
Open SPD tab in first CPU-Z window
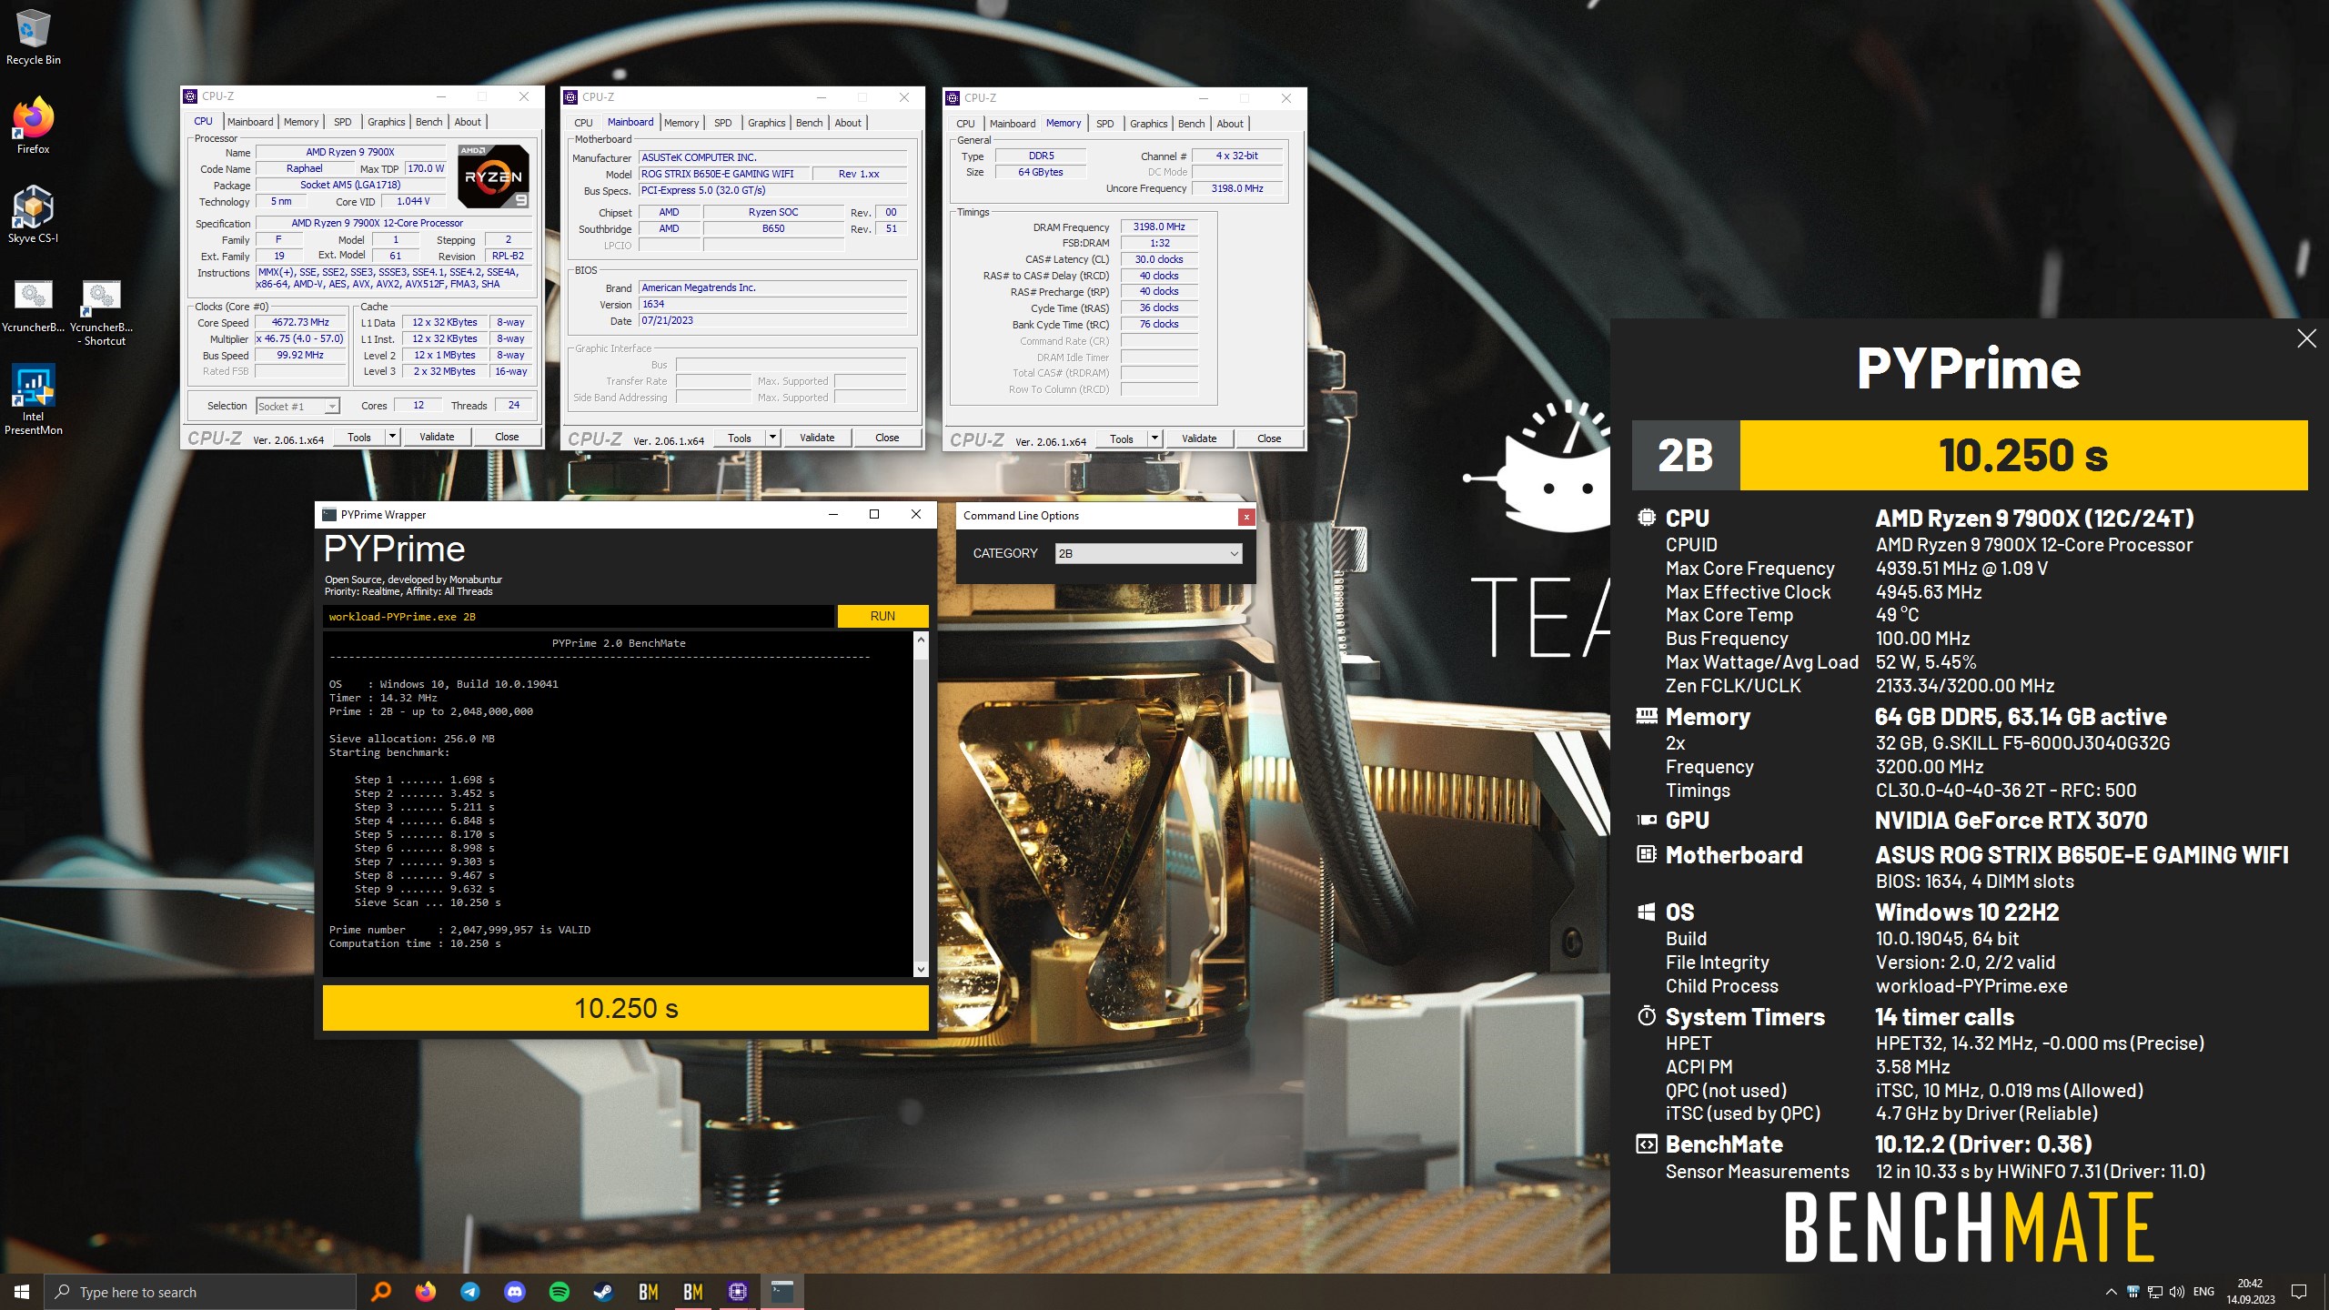(342, 122)
